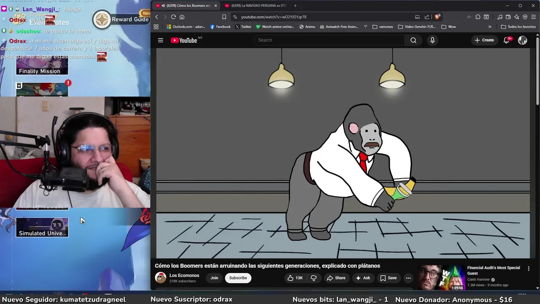Focus the YouTube Search field

329,40
